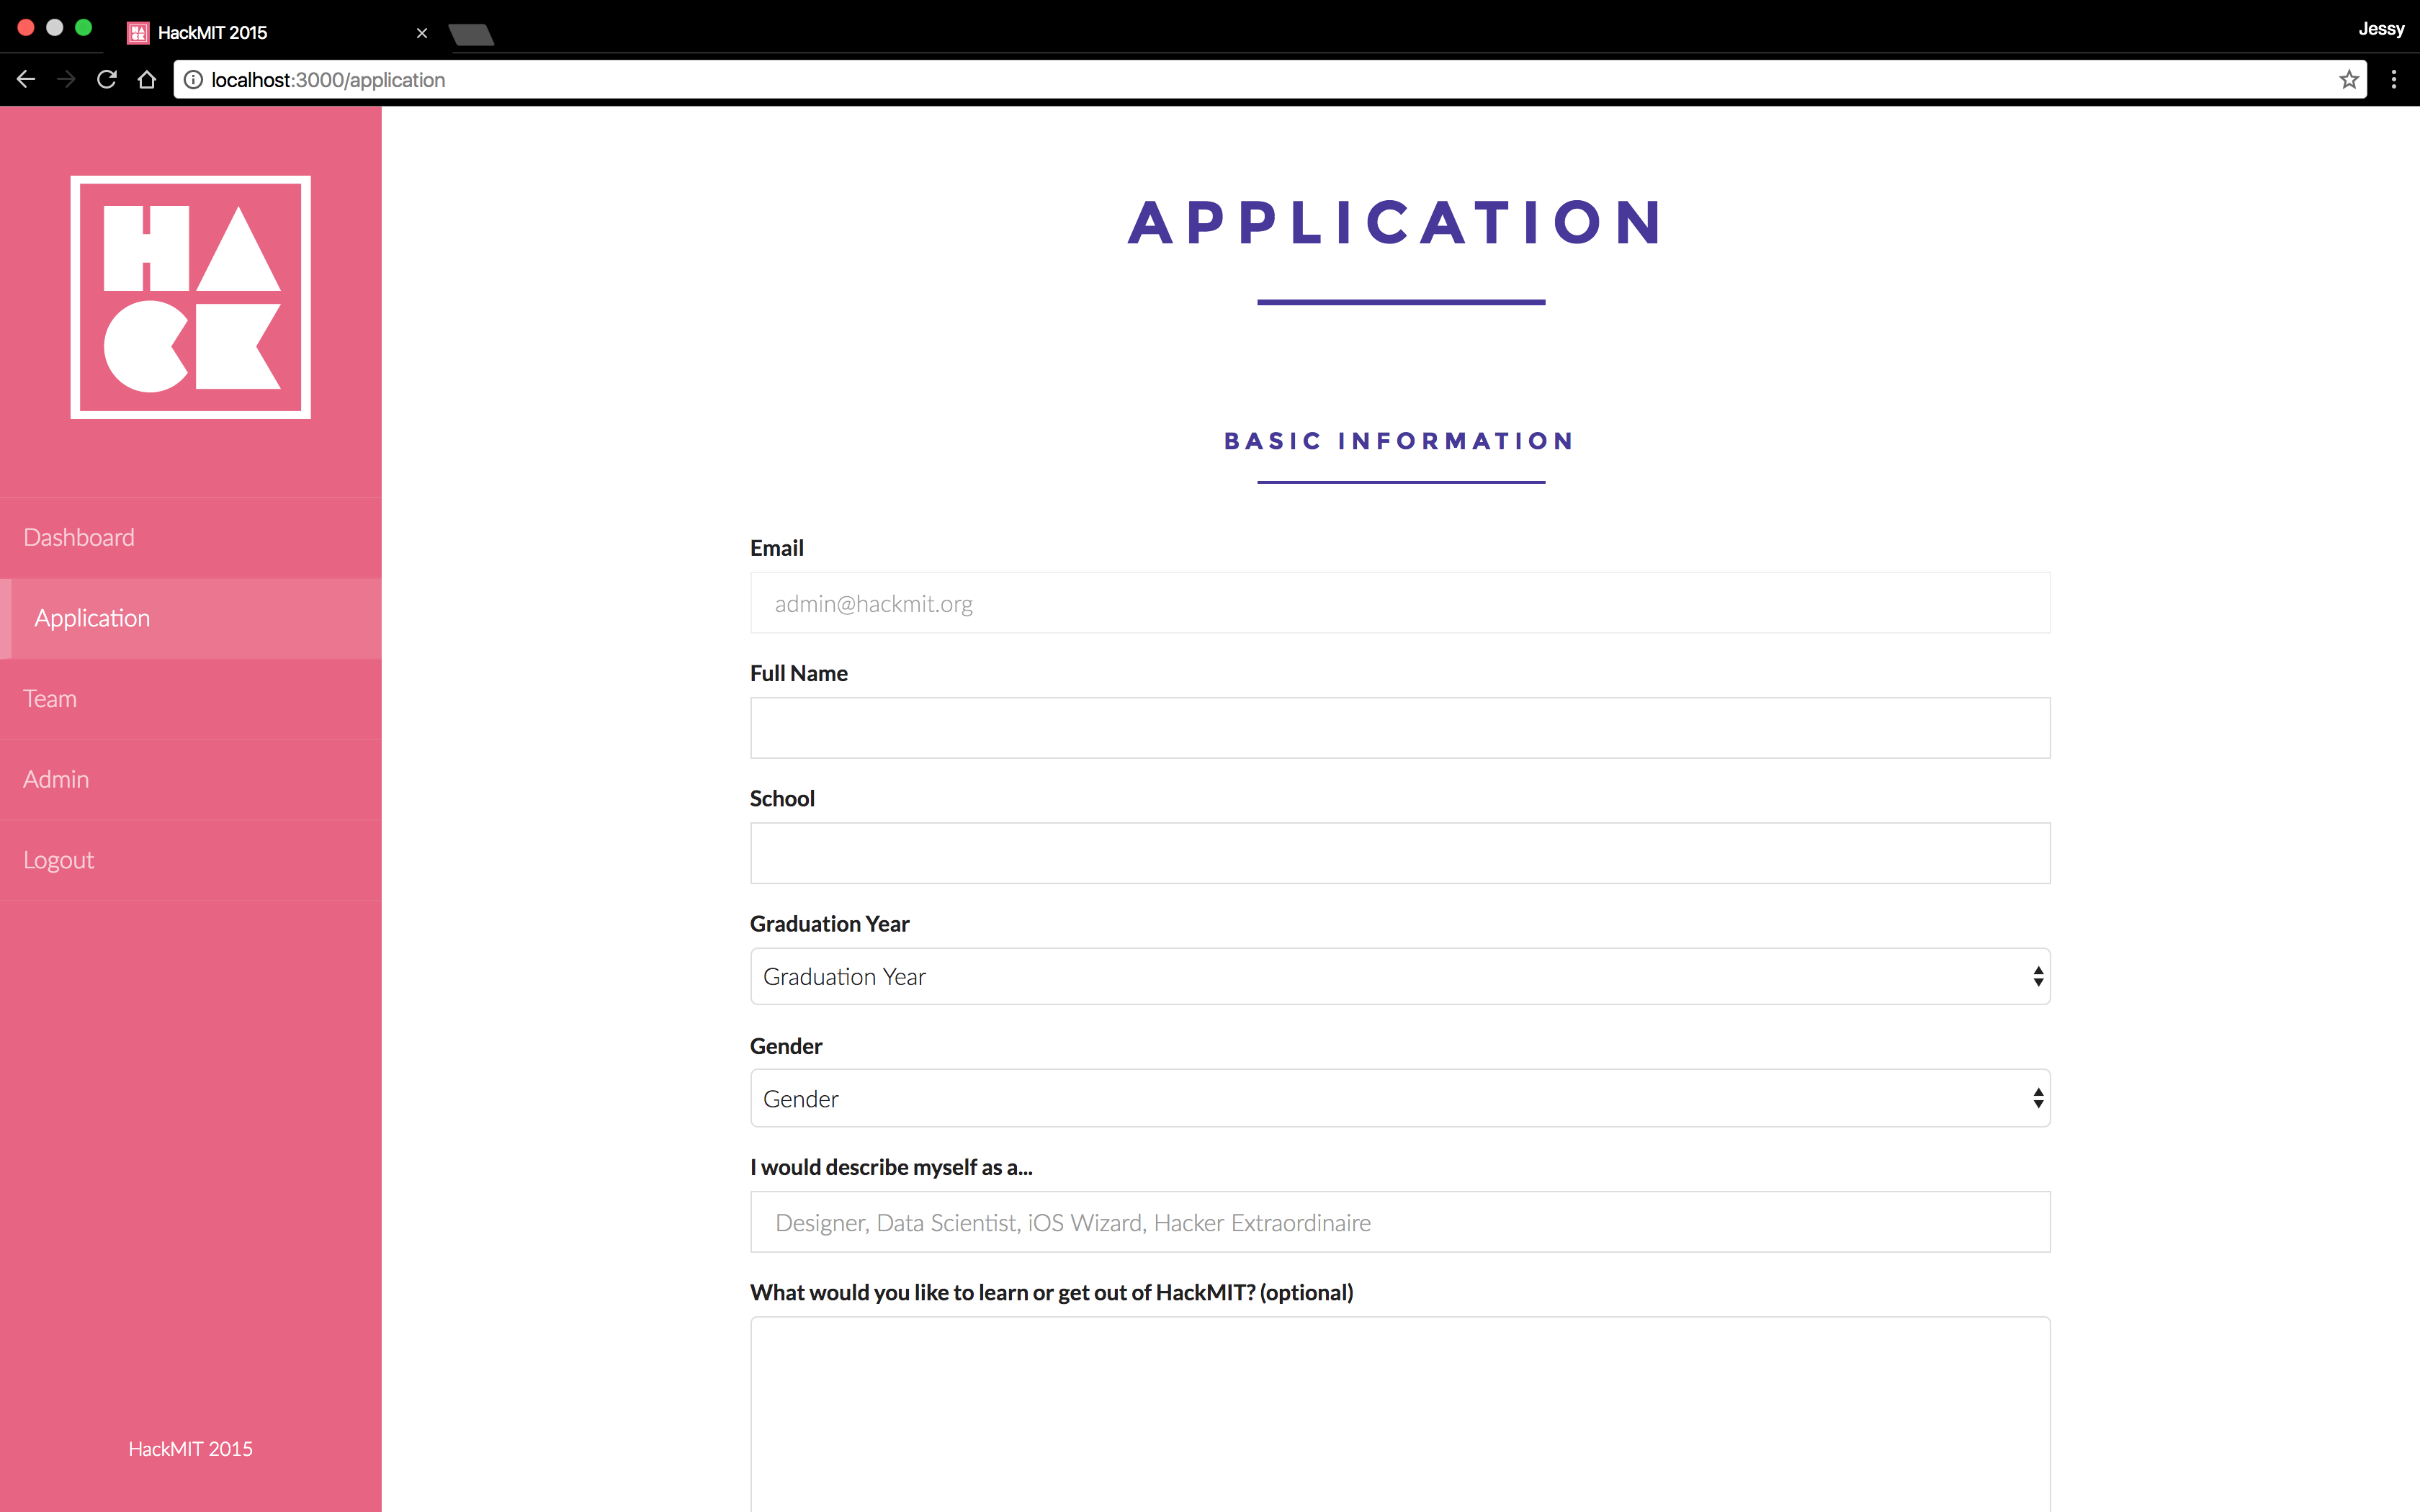This screenshot has width=2420, height=1512.
Task: Click the browser refresh icon
Action: click(108, 78)
